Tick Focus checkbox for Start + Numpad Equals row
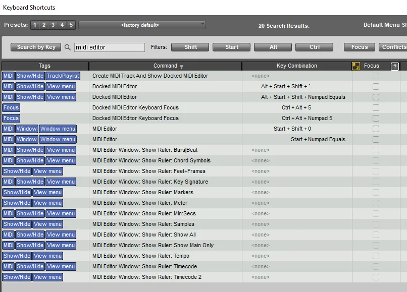This screenshot has width=407, height=292. click(376, 140)
